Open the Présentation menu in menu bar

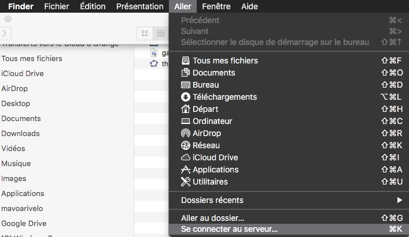139,6
